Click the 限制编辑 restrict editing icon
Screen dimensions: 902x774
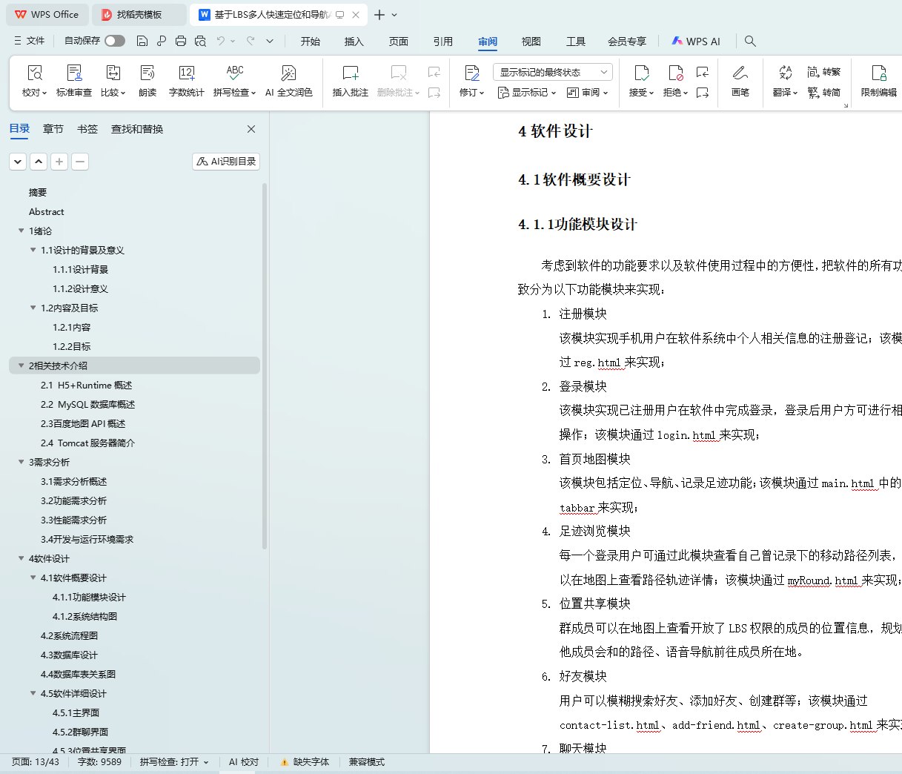click(878, 73)
